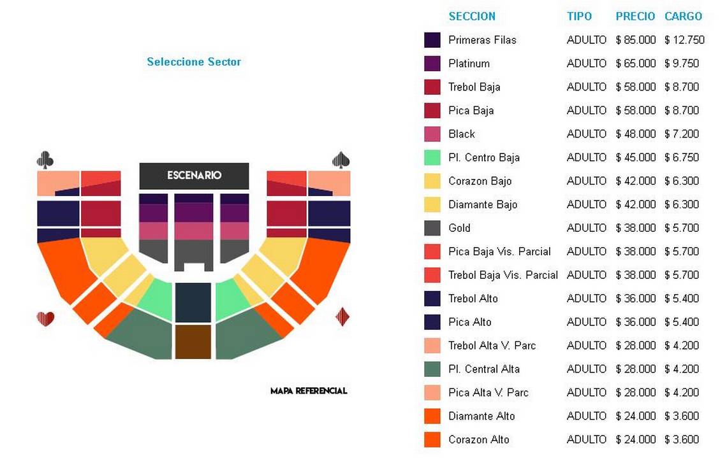Click the Gold section gray swatch
Image resolution: width=727 pixels, height=475 pixels.
click(x=432, y=228)
